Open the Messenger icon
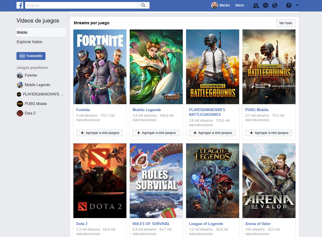Image resolution: width=322 pixels, height=237 pixels. click(266, 5)
